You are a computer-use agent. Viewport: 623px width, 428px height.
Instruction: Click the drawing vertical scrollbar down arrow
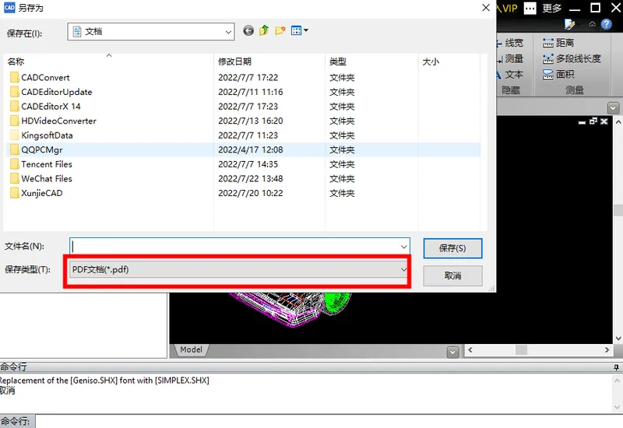click(x=618, y=339)
